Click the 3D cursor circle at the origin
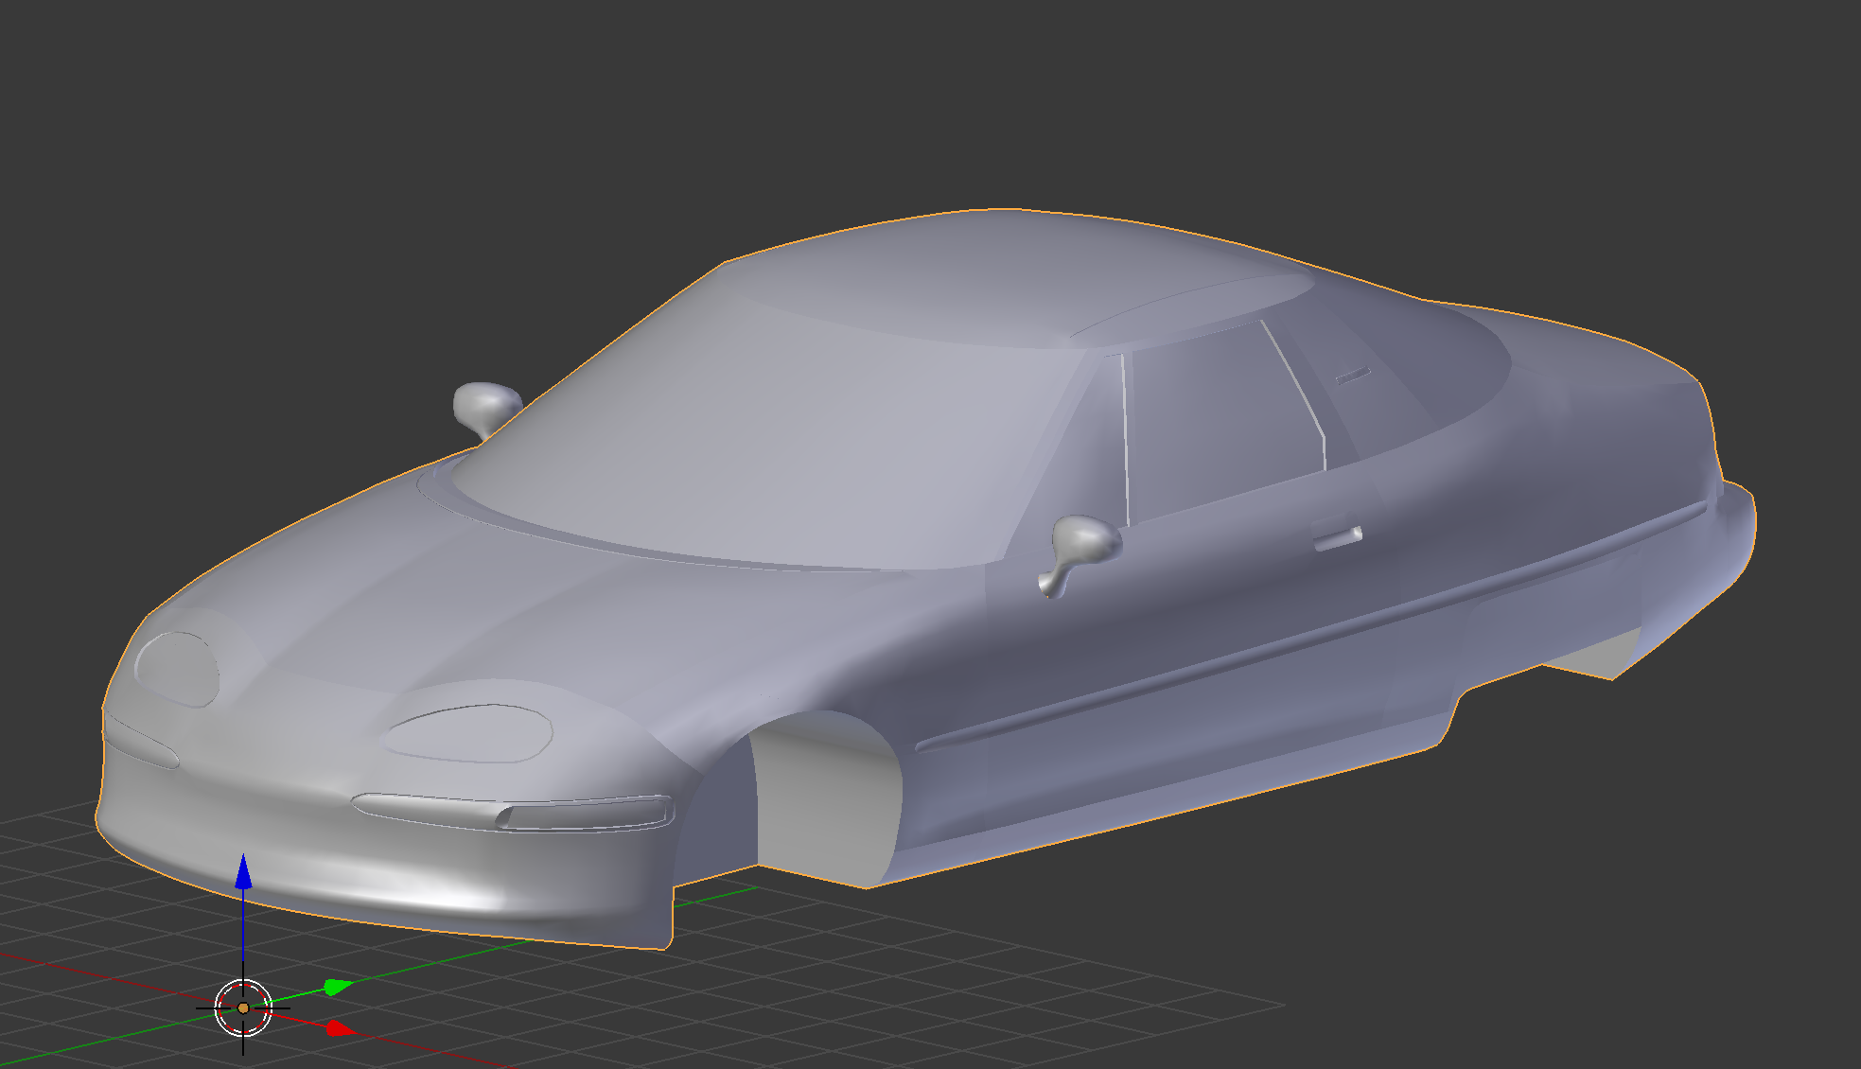 pos(243,1008)
